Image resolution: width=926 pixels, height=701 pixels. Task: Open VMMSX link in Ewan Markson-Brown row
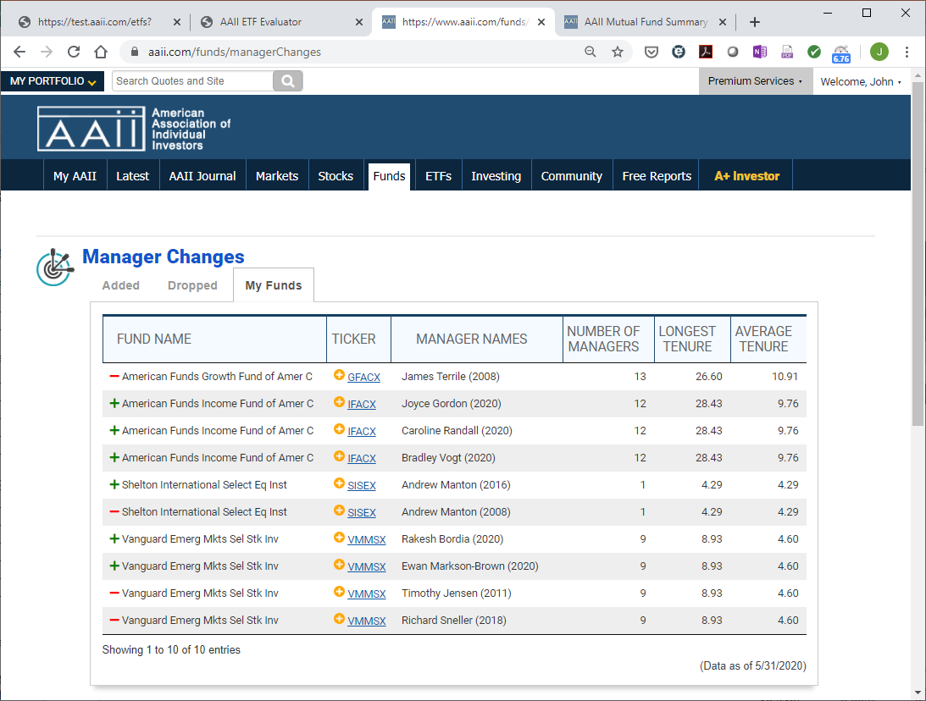tap(367, 567)
